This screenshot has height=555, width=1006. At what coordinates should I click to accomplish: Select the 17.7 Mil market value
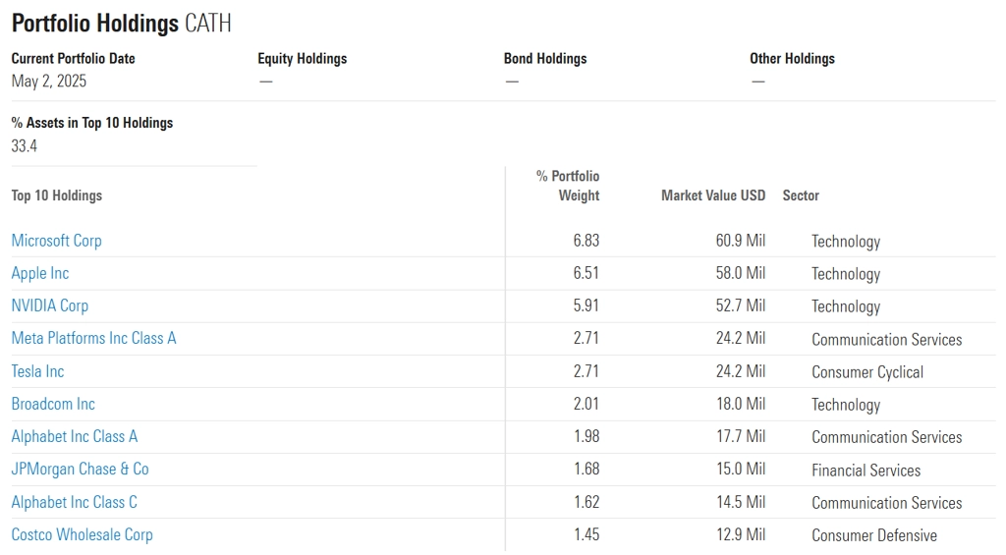click(741, 436)
